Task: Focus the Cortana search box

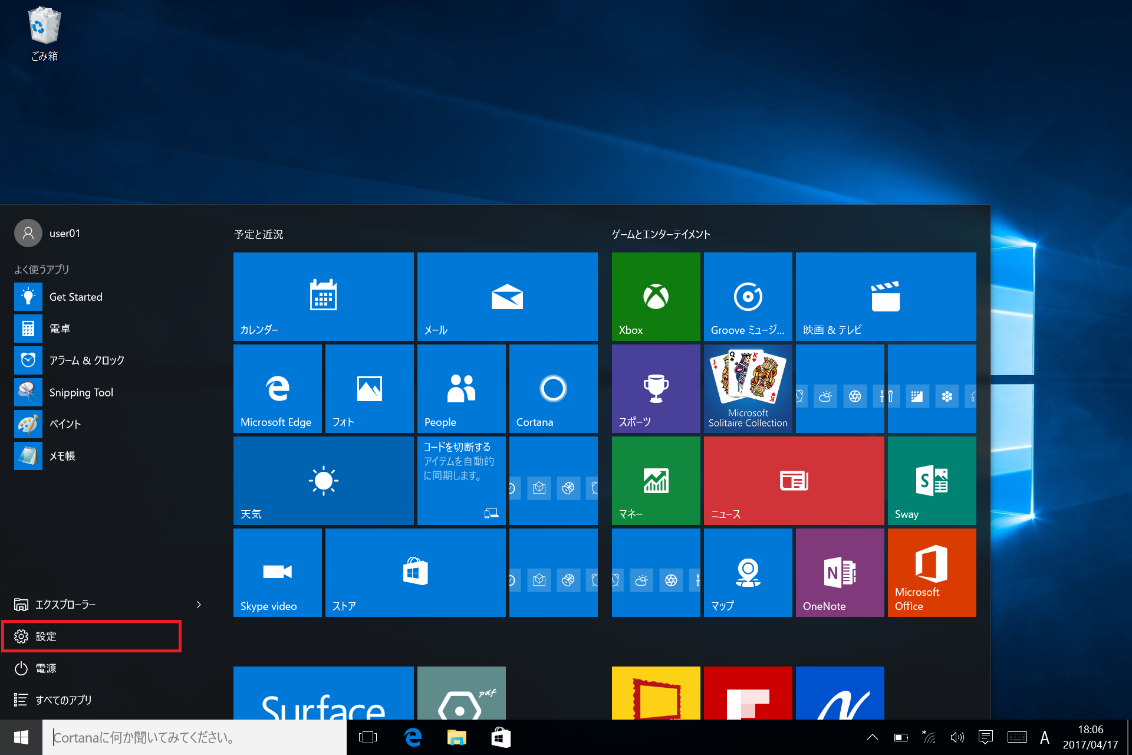Action: coord(195,737)
